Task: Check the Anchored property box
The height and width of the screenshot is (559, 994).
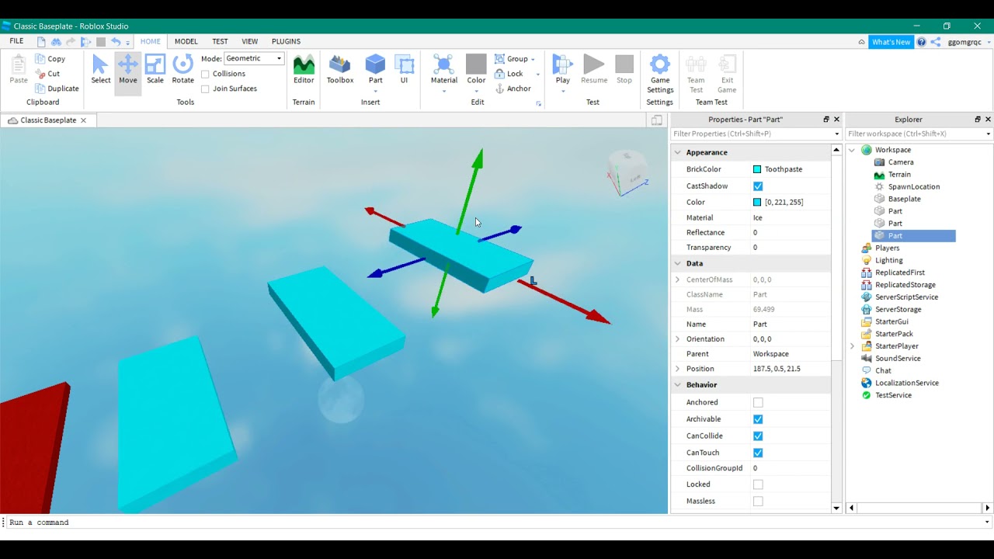Action: pos(758,402)
